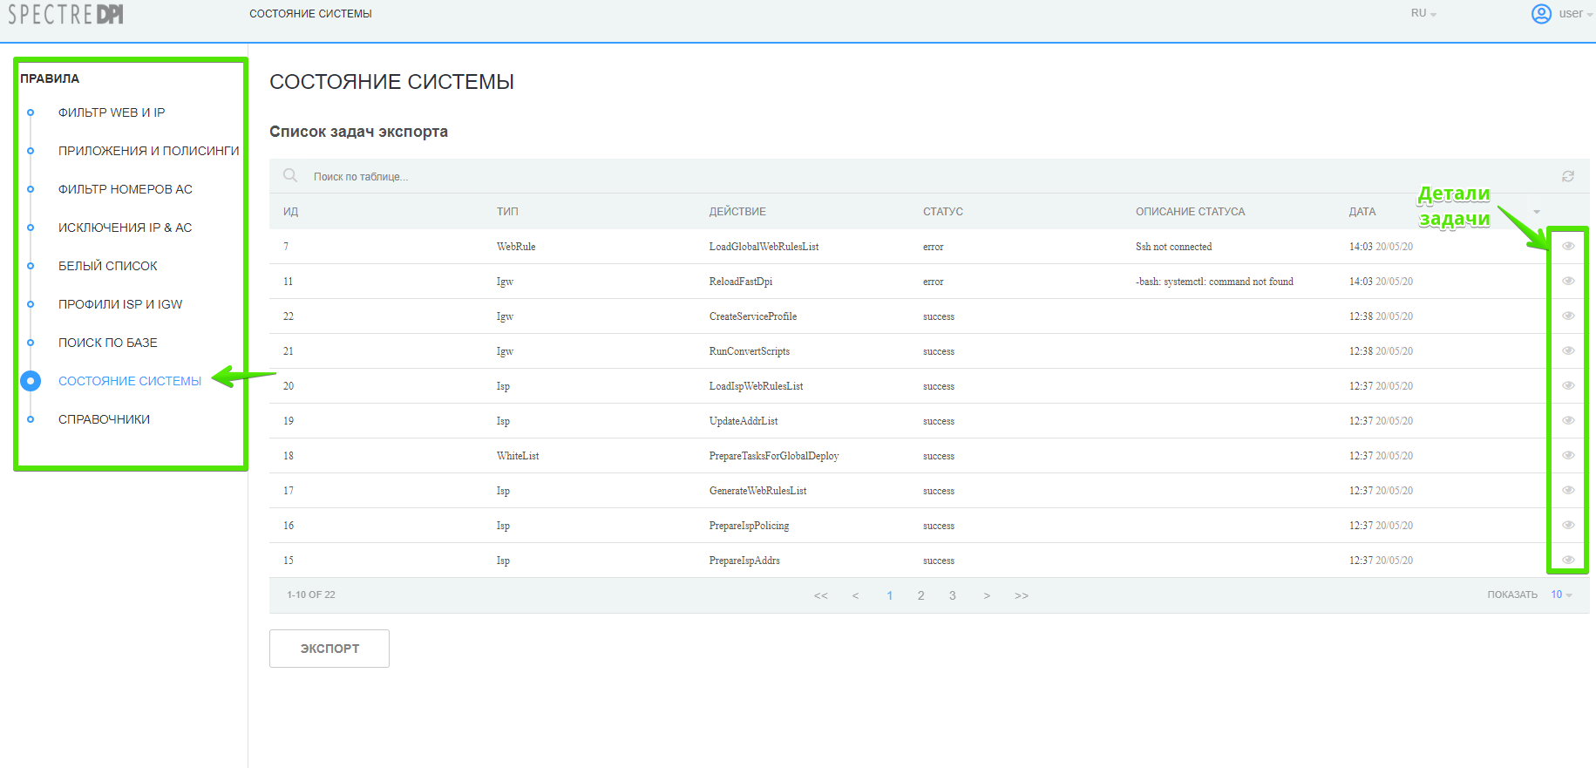Viewport: 1596px width, 768px height.
Task: Click the search magnifier icon
Action: [x=290, y=176]
